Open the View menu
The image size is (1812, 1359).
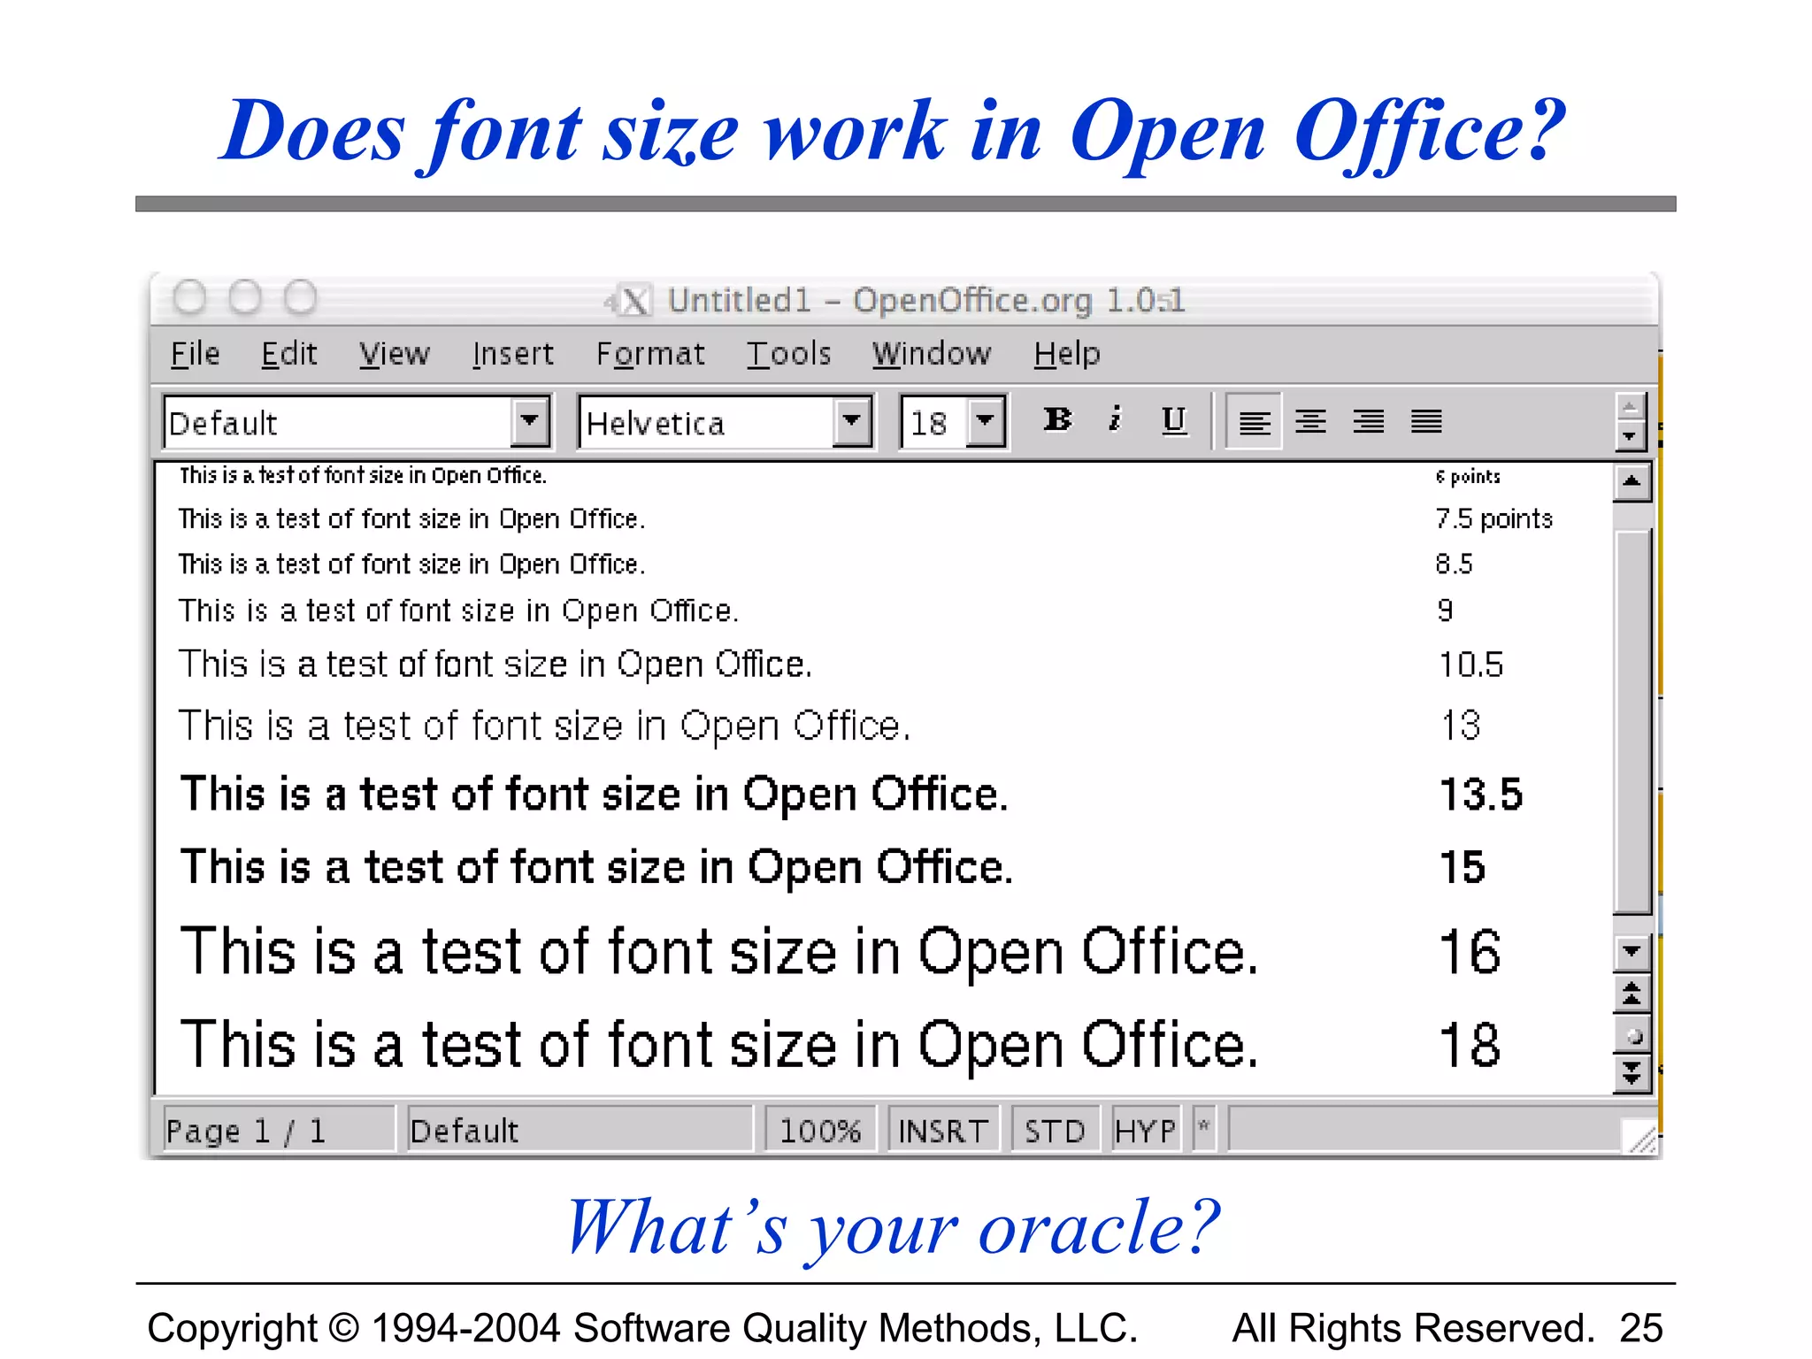pyautogui.click(x=394, y=354)
